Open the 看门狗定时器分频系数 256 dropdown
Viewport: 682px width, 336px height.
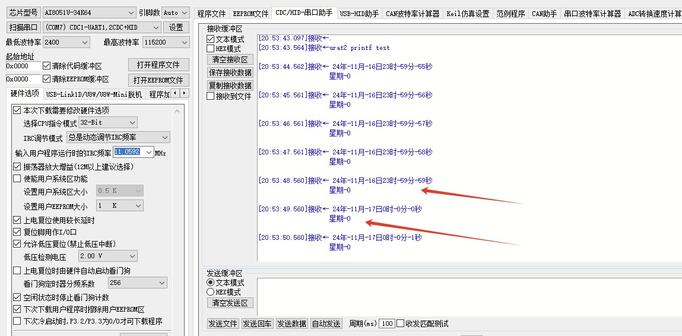click(138, 283)
